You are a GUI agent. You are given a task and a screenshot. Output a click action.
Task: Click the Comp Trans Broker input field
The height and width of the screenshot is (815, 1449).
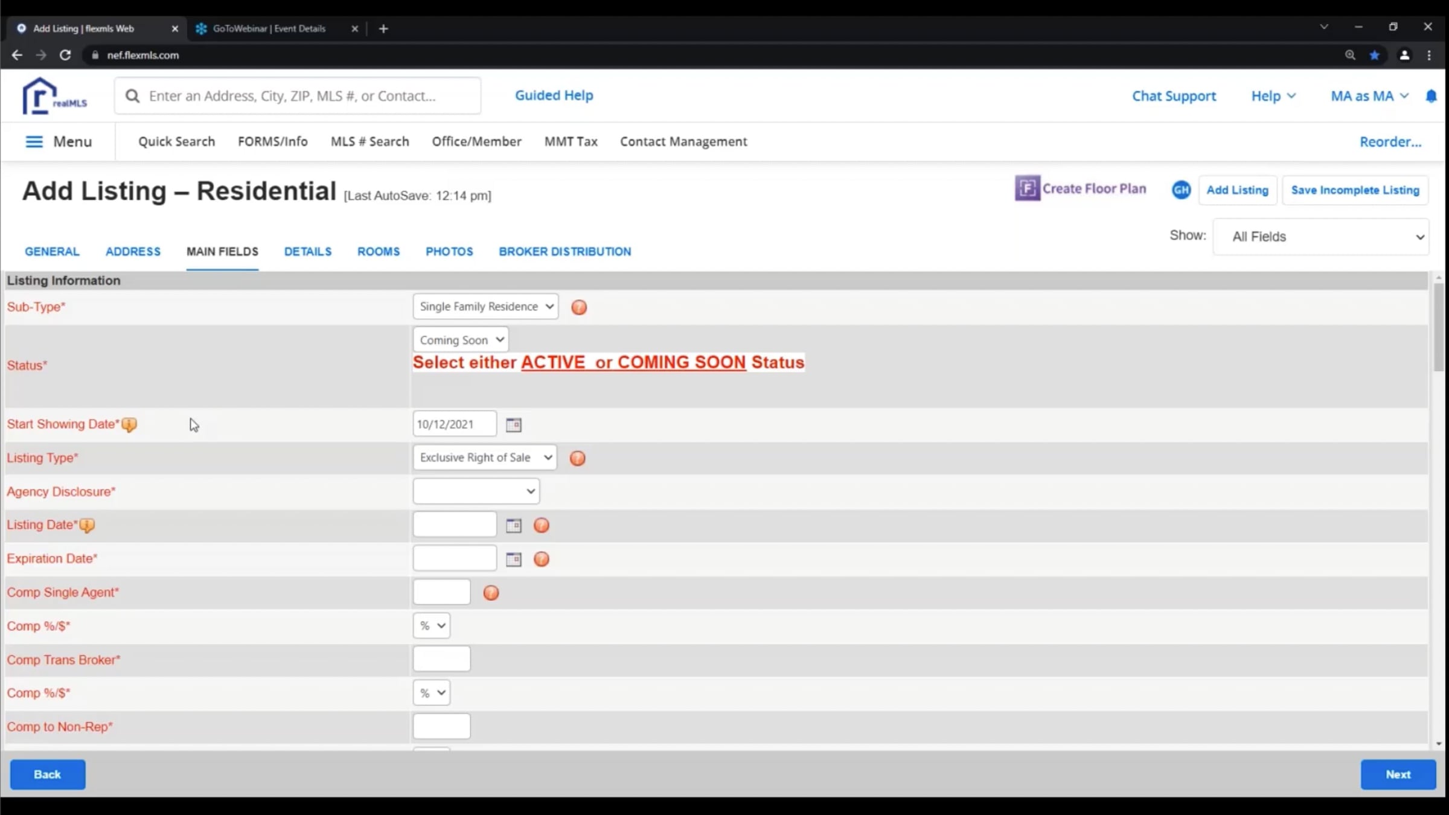[x=441, y=659]
